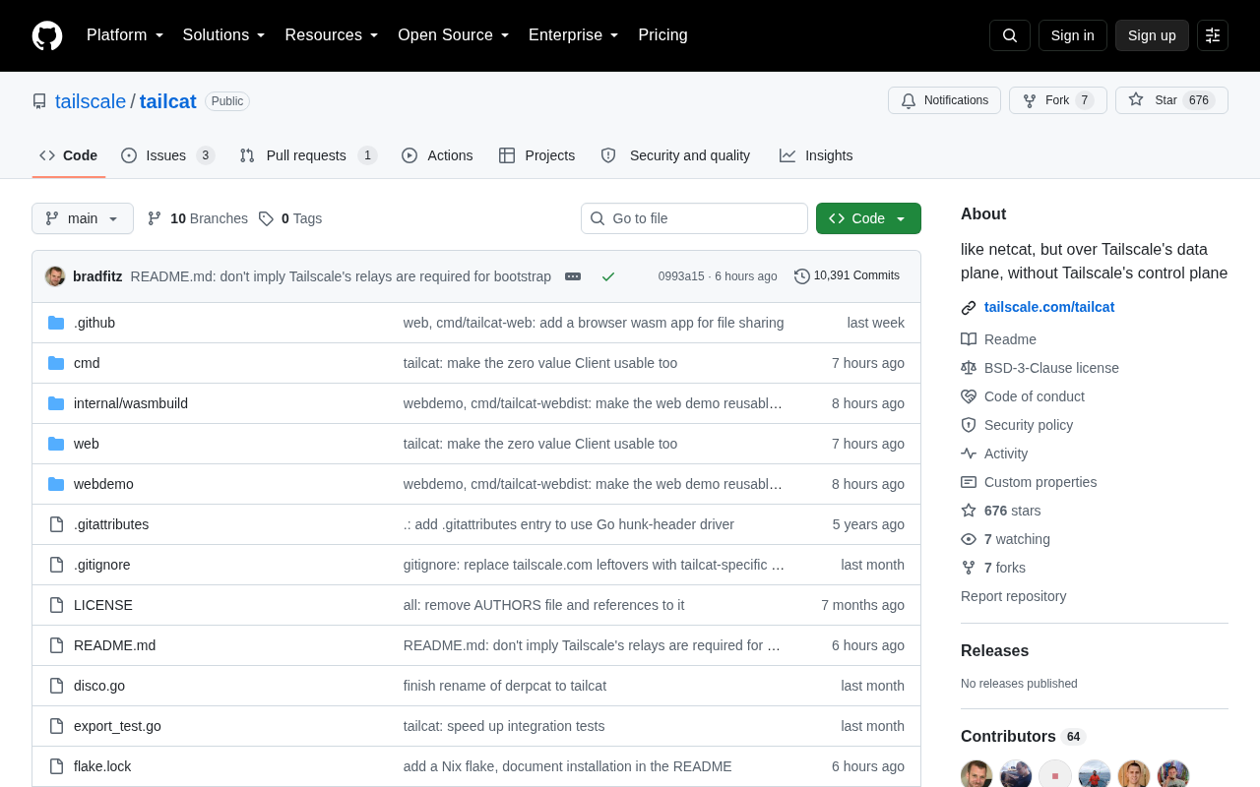Expand commit message ellipsis button
Image resolution: width=1260 pixels, height=787 pixels.
pyautogui.click(x=573, y=276)
